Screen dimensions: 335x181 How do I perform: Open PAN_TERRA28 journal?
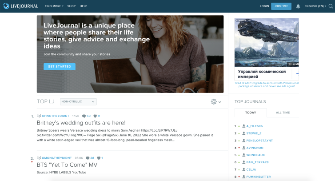pyautogui.click(x=257, y=162)
